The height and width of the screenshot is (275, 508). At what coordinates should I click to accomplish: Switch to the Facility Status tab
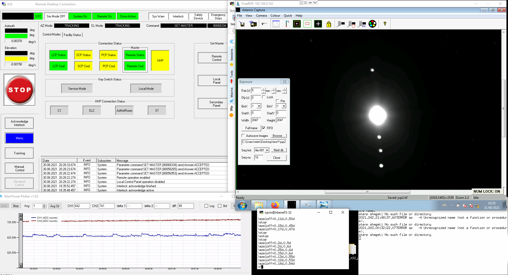tap(73, 35)
